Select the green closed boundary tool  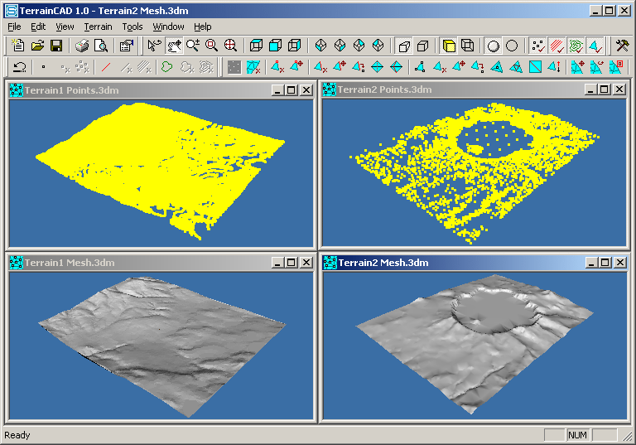tap(166, 66)
